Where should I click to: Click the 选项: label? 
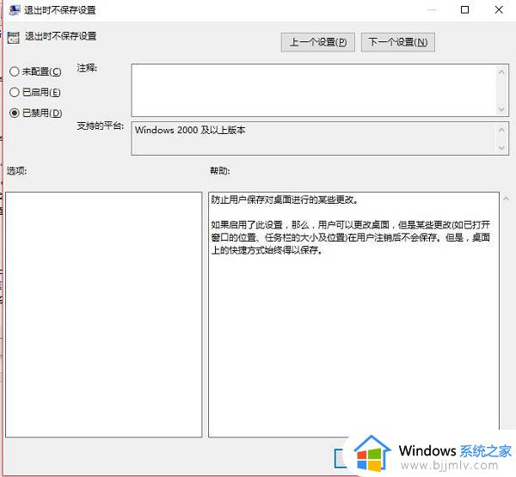pyautogui.click(x=17, y=171)
